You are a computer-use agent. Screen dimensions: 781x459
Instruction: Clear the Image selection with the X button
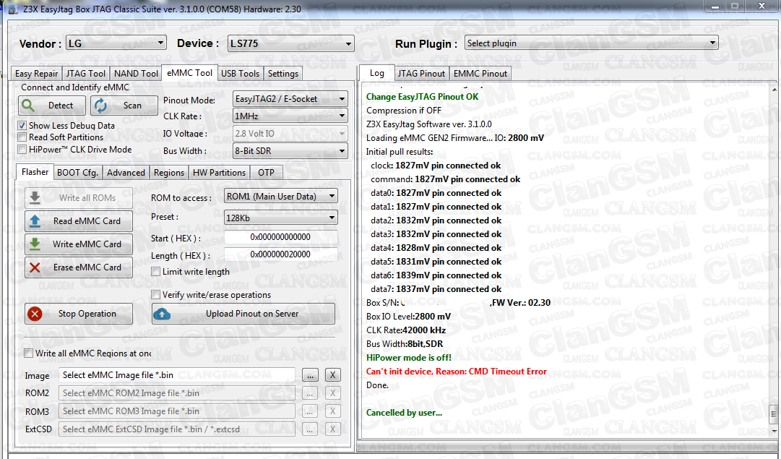pos(332,374)
